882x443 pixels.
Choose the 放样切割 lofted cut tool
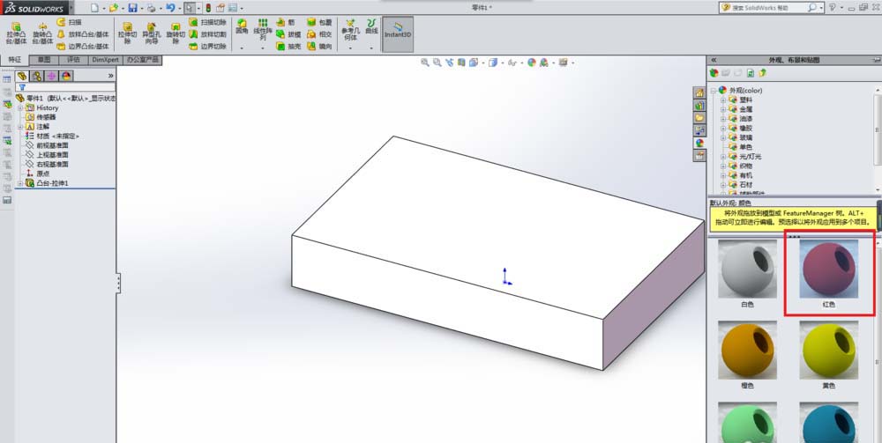coord(207,34)
